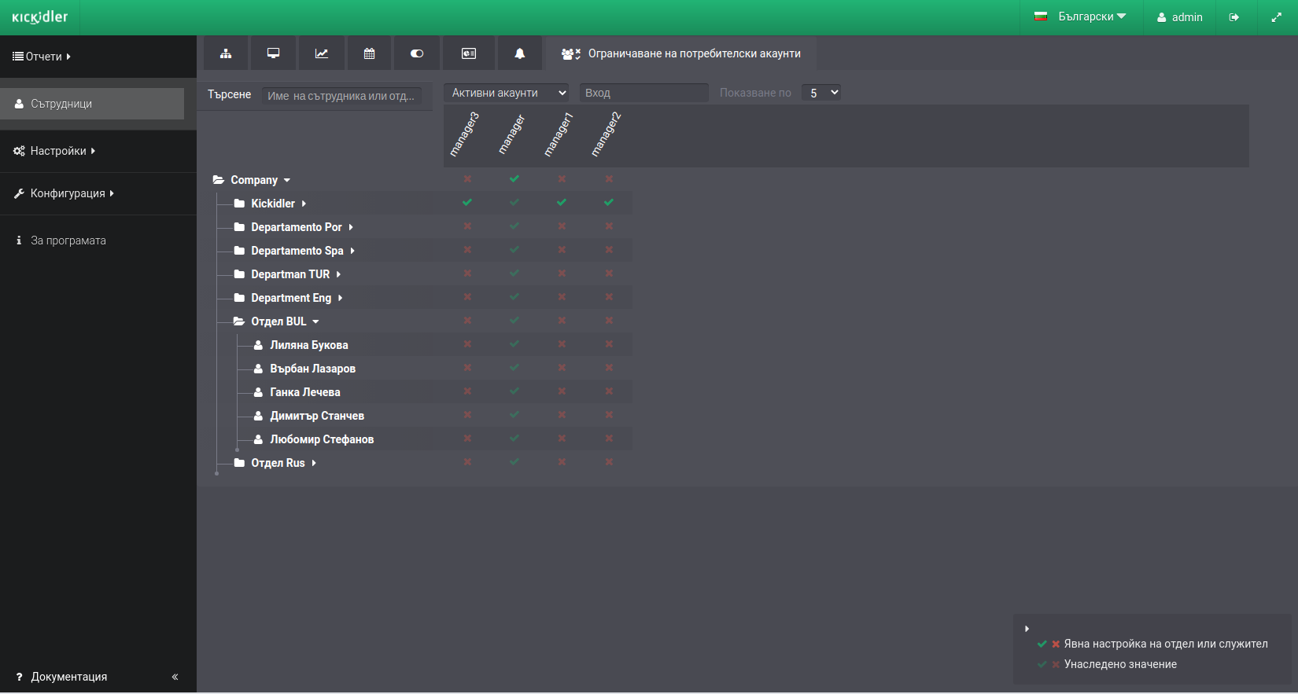Open the line chart tab icon
The image size is (1298, 694).
point(322,53)
